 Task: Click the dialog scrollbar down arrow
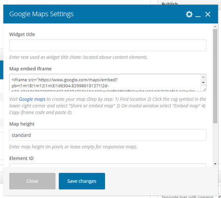215,164
